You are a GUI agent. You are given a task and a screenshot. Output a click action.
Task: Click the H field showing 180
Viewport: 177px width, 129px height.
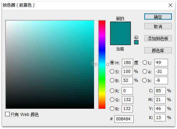point(127,63)
